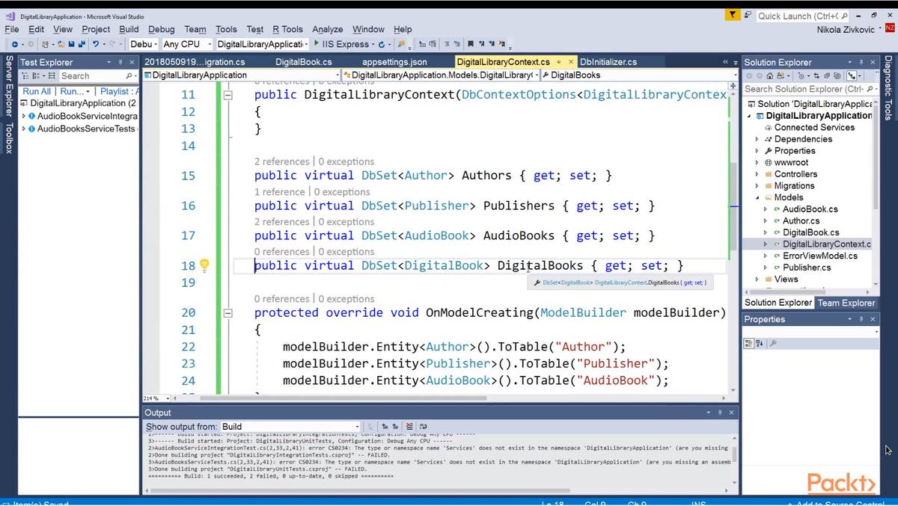Image resolution: width=898 pixels, height=506 pixels.
Task: Click the Test Explorer group-by icon
Action: 36,76
